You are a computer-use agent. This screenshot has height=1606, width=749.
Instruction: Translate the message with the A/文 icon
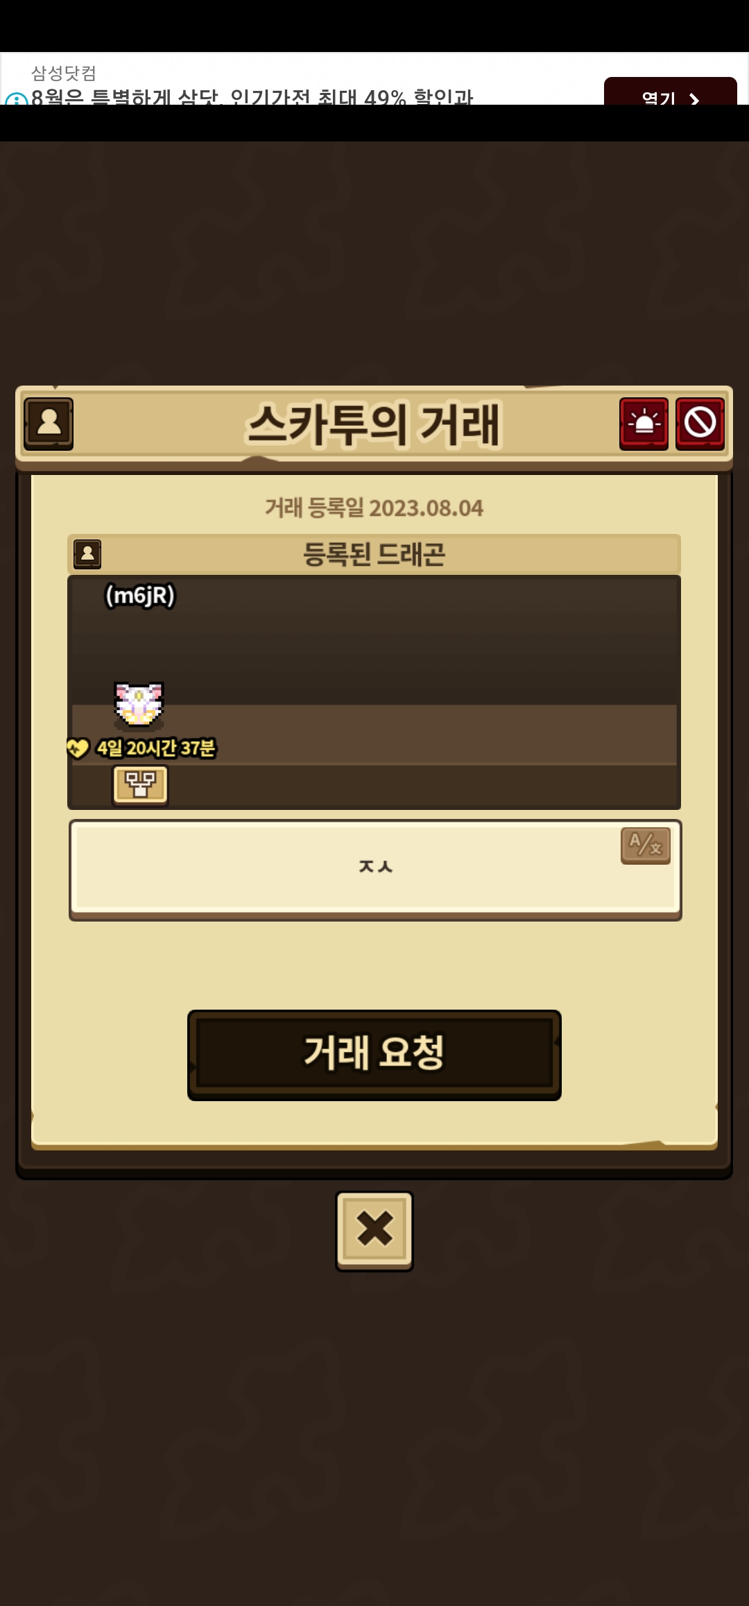coord(646,845)
